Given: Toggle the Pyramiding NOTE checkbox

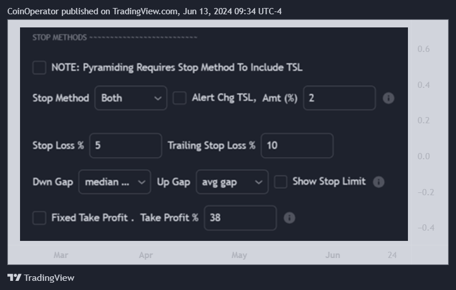Looking at the screenshot, I should pos(39,67).
